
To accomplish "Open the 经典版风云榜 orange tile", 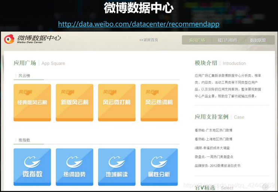I will (32, 103).
